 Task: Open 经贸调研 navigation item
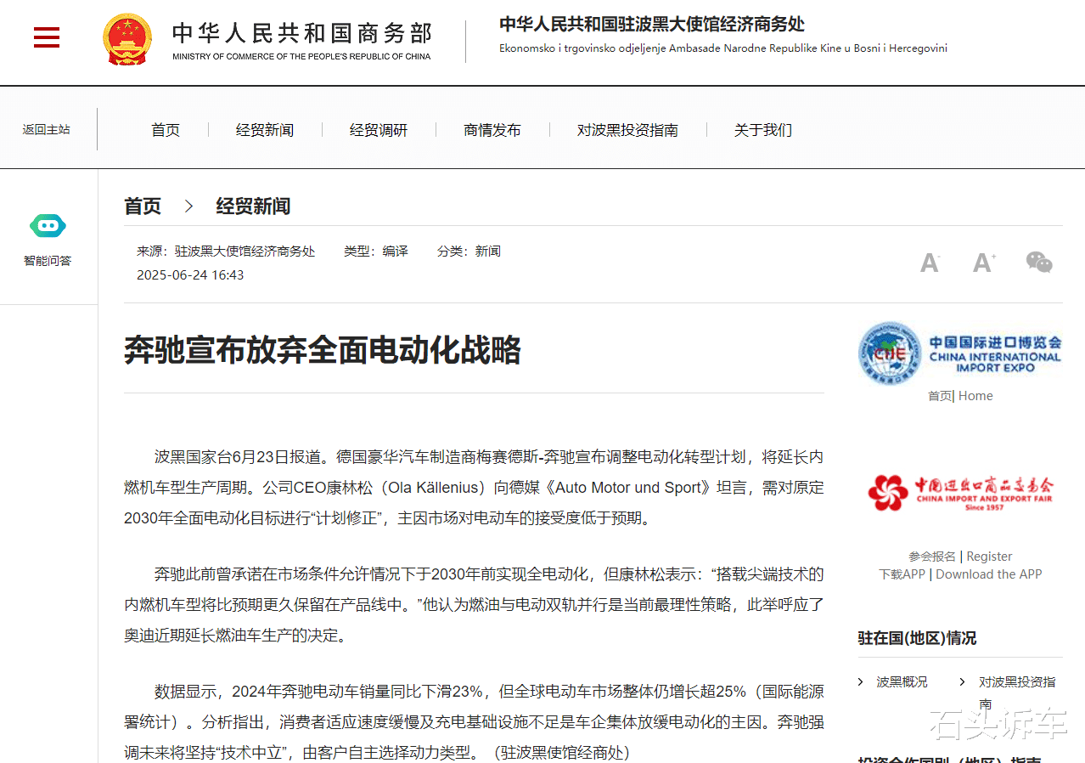pyautogui.click(x=379, y=130)
